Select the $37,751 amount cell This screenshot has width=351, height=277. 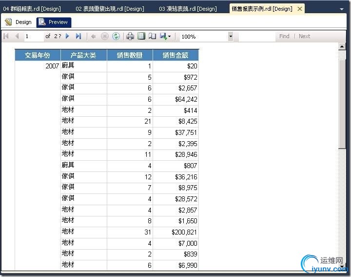pos(175,132)
